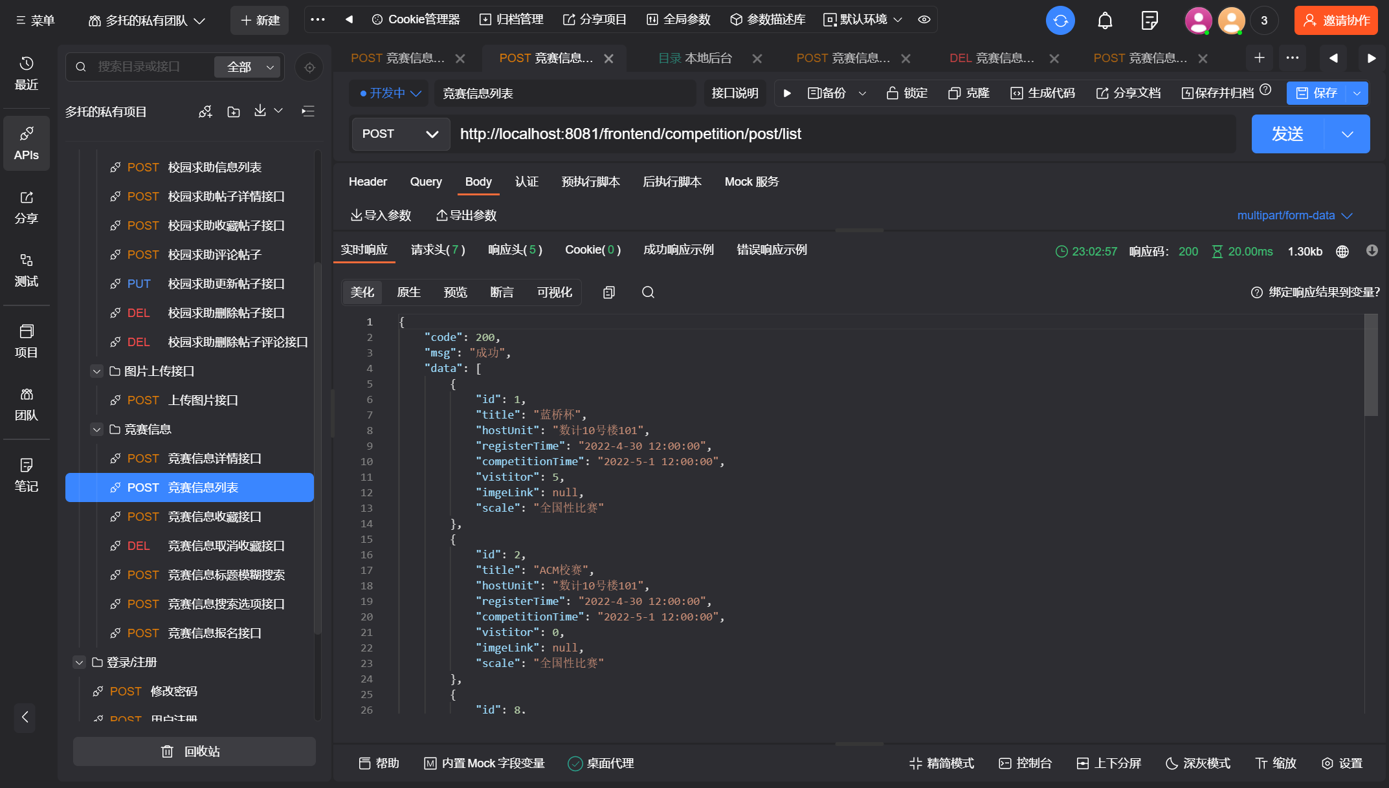Click the 邀请协作 button
The image size is (1389, 788).
coord(1336,21)
